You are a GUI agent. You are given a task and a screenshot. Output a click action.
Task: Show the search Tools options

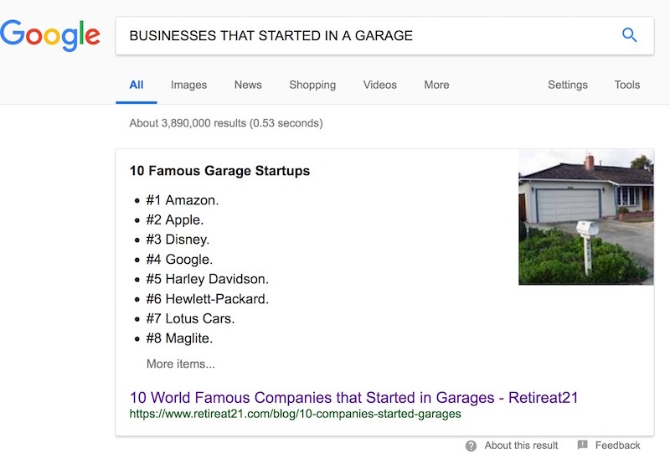pyautogui.click(x=627, y=85)
